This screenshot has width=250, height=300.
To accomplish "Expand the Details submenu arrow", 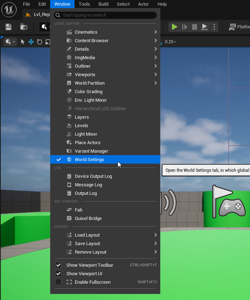I will [x=156, y=49].
